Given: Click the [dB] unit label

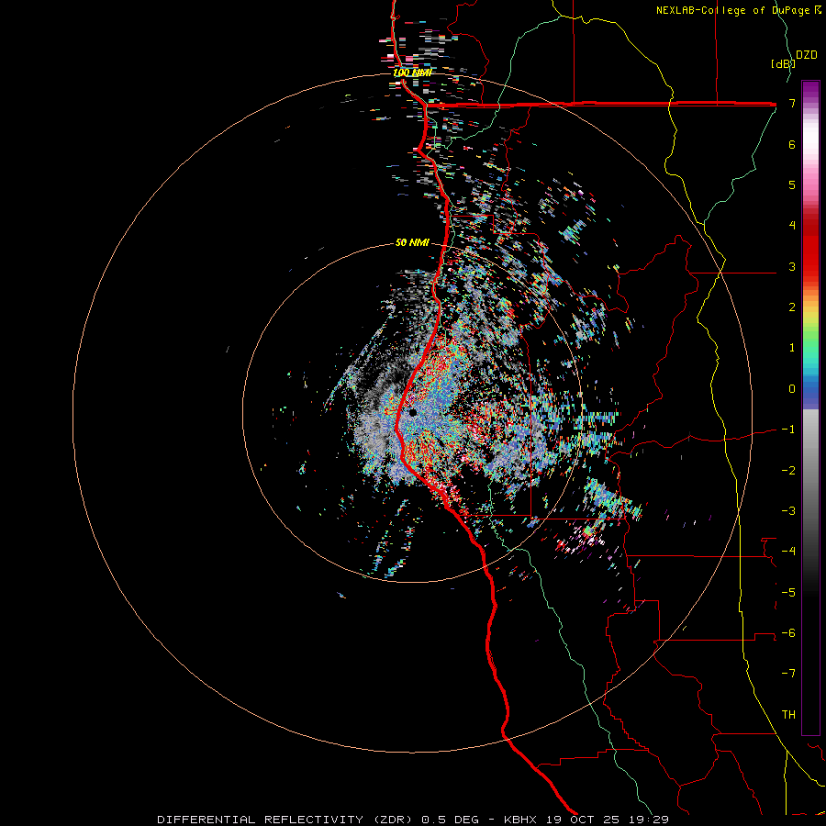Looking at the screenshot, I should click(783, 63).
